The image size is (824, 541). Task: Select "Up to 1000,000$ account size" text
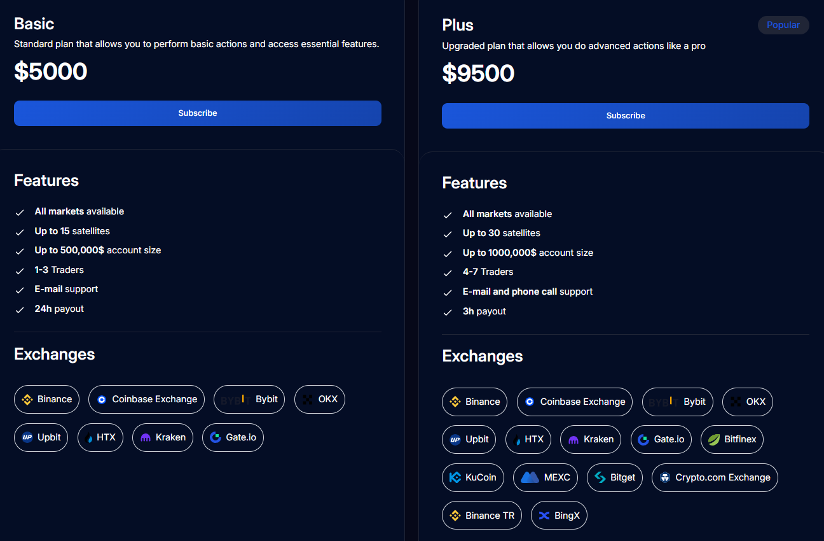(x=528, y=253)
